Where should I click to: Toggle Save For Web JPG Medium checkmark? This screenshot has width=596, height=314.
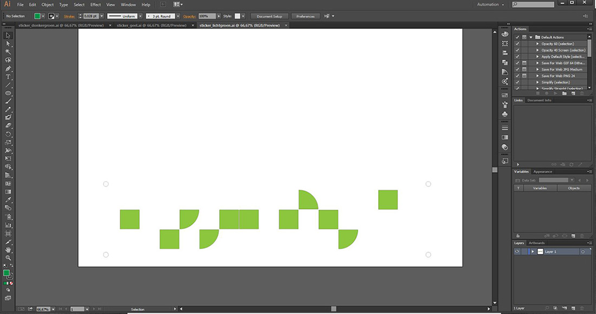click(517, 69)
